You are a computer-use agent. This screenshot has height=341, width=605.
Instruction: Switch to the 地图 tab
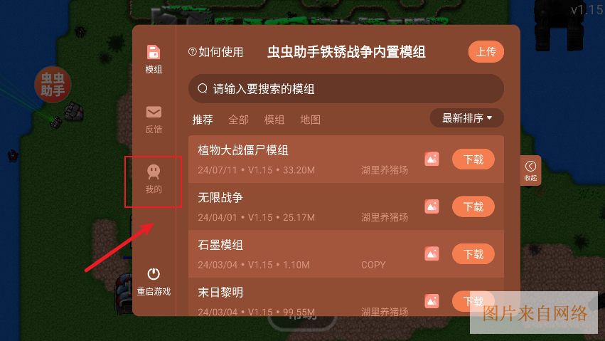point(310,120)
